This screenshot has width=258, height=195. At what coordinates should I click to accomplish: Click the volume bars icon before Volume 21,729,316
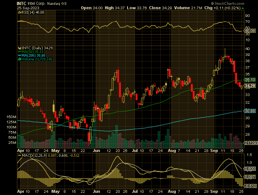click(20, 59)
